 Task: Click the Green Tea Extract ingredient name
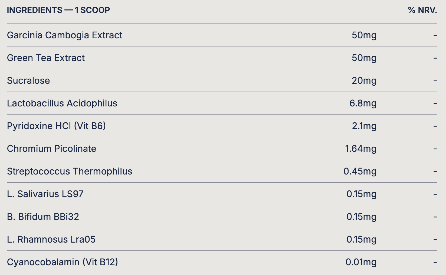tap(46, 58)
